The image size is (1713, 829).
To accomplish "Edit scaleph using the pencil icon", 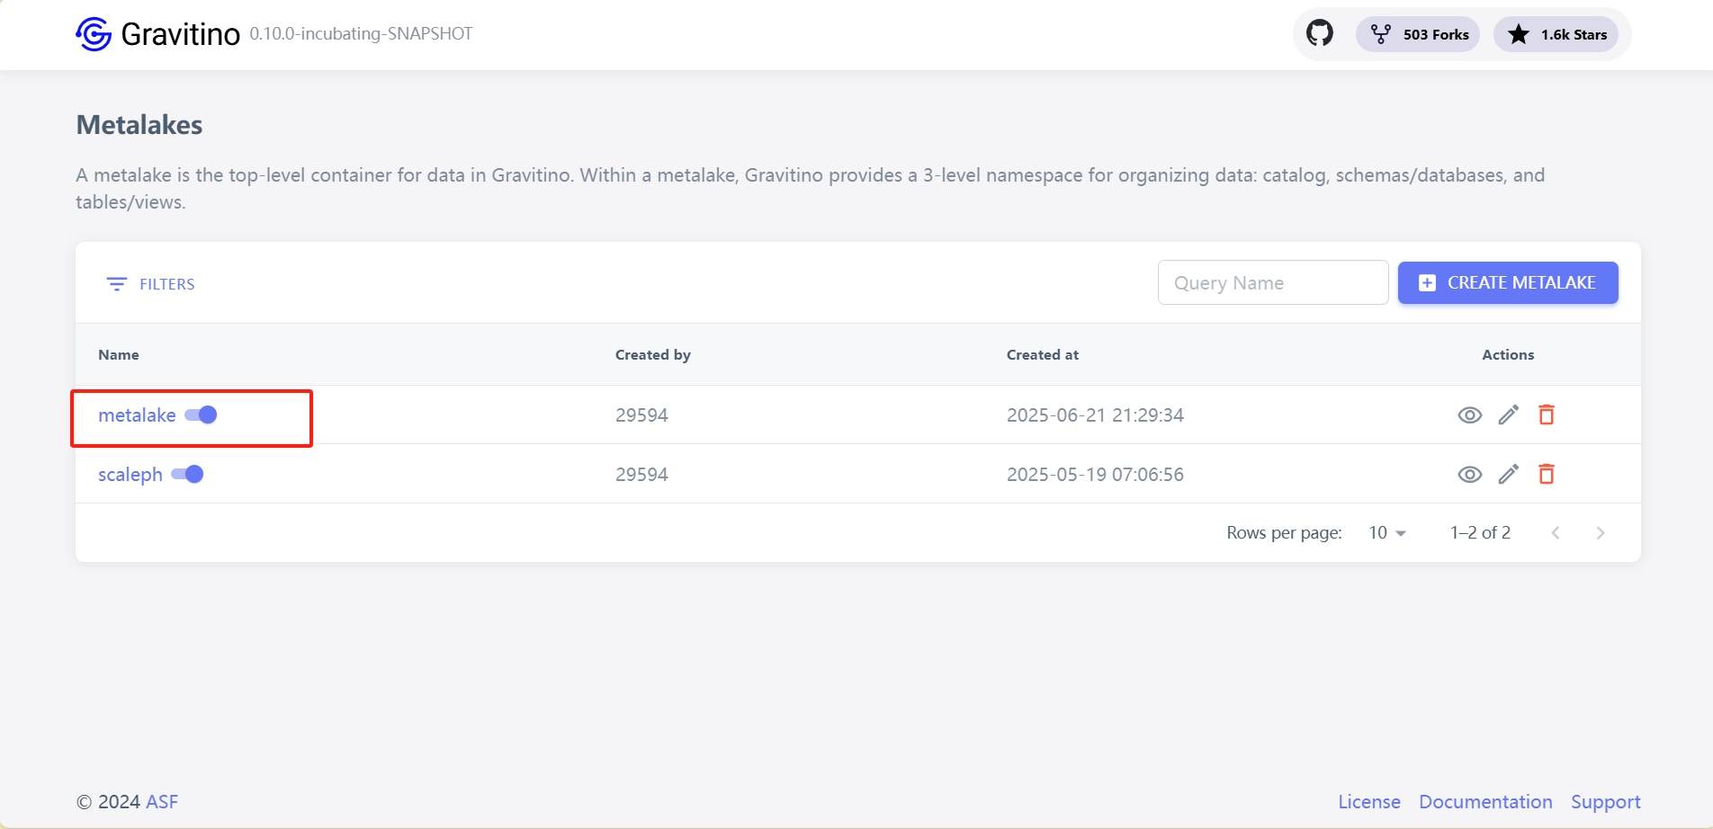I will [1509, 474].
